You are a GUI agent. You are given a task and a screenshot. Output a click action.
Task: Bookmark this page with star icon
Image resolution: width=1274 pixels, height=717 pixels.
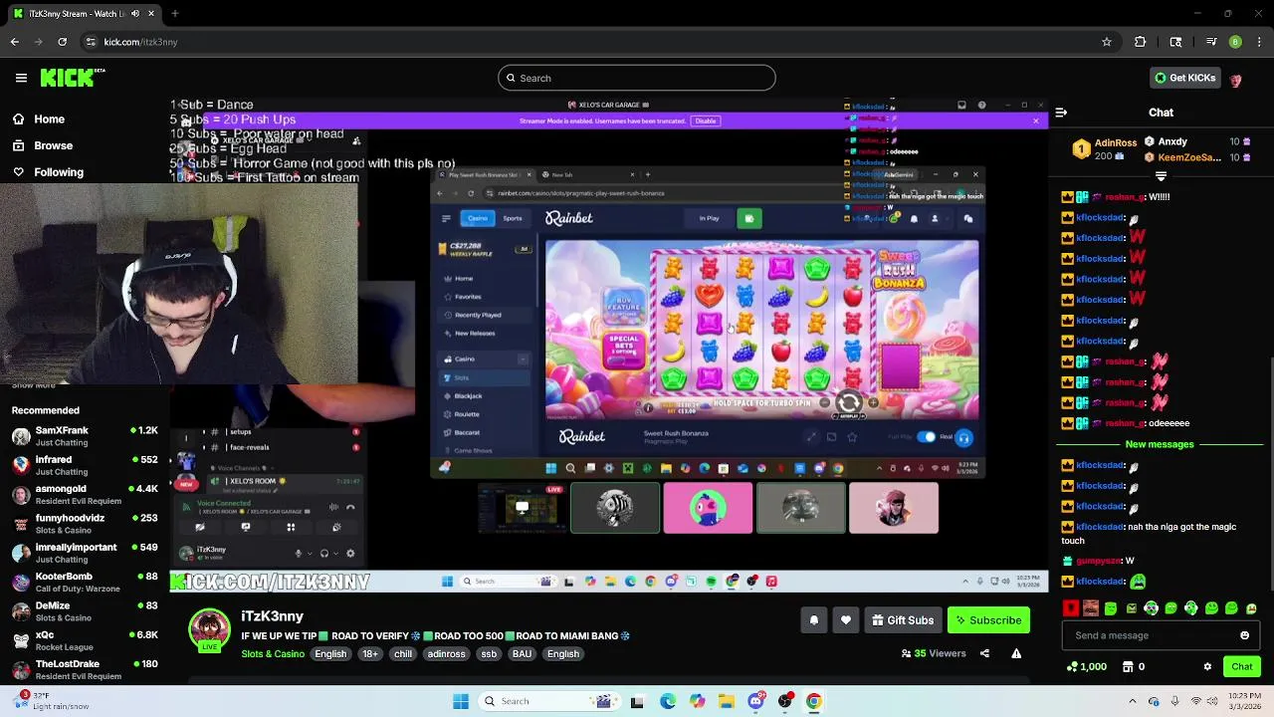click(x=1106, y=42)
